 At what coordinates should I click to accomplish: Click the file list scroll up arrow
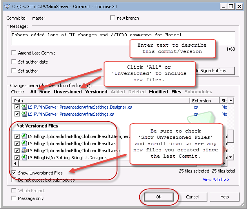click(231, 100)
